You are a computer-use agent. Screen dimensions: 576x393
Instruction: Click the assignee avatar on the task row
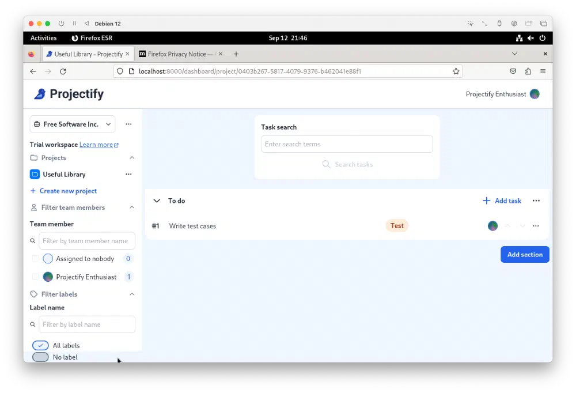click(492, 226)
